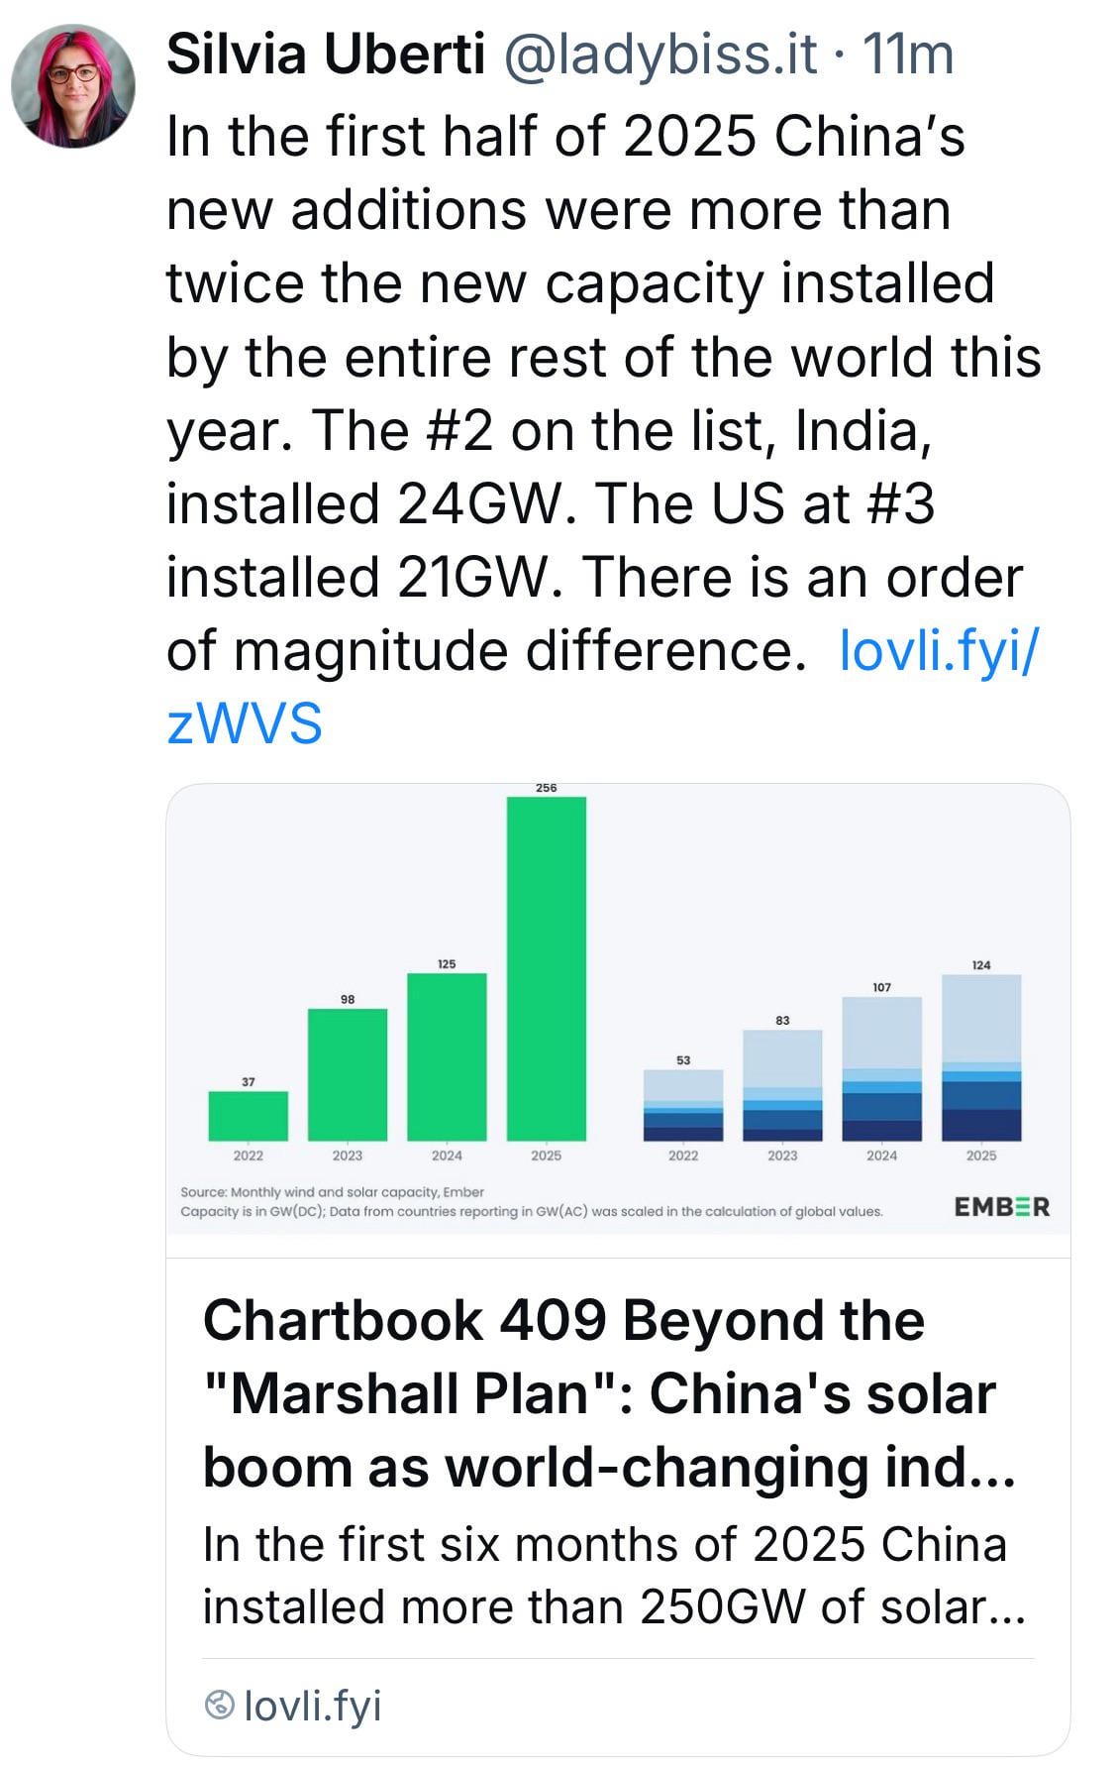This screenshot has height=1767, width=1116.
Task: Click the lovli.fyi domain in card footer
Action: (312, 1706)
